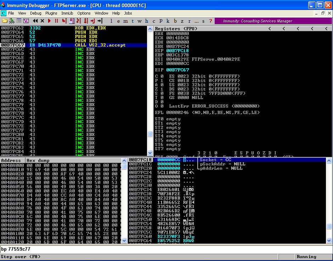Click Execute till return icon

pyautogui.click(x=92, y=21)
